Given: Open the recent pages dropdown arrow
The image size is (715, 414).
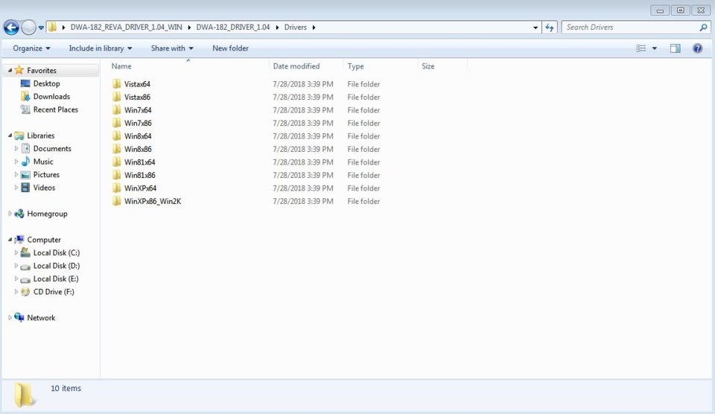Looking at the screenshot, I should click(x=41, y=28).
